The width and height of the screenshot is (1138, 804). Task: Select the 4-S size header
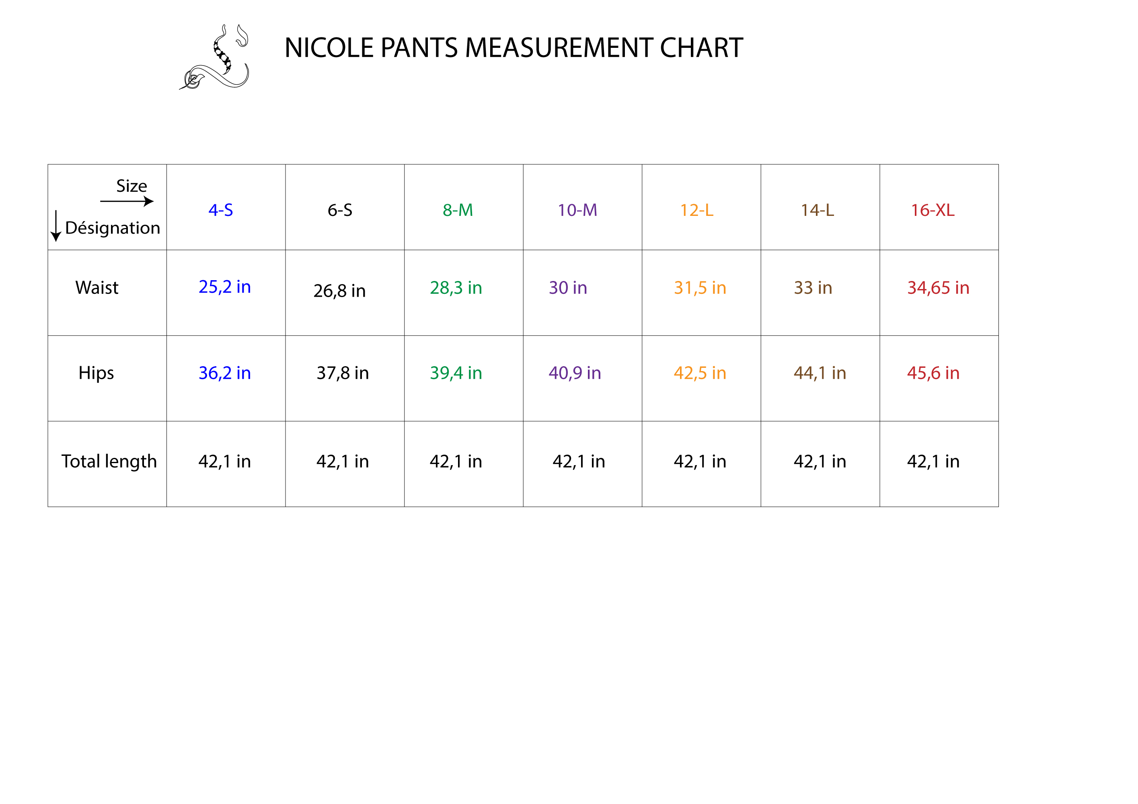click(220, 210)
